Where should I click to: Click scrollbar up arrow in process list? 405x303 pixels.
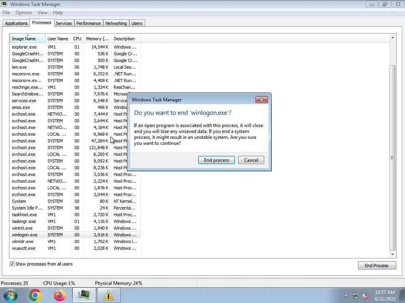click(x=393, y=37)
